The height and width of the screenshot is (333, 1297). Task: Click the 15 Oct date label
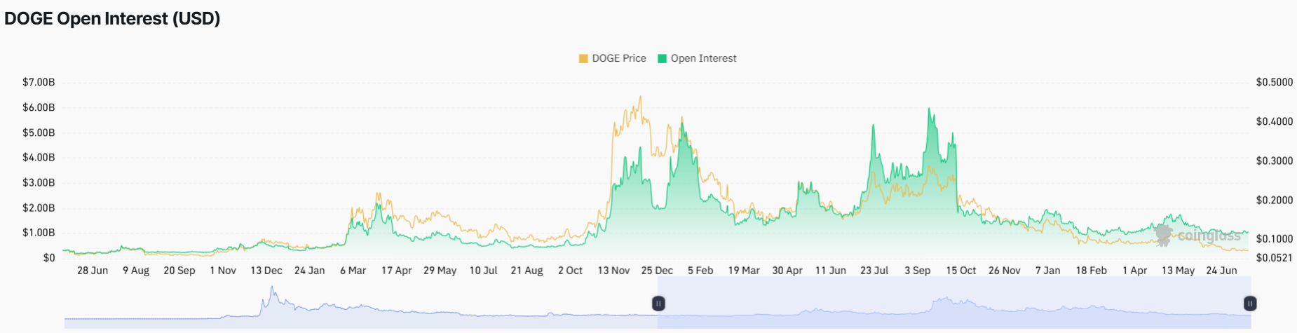point(961,270)
